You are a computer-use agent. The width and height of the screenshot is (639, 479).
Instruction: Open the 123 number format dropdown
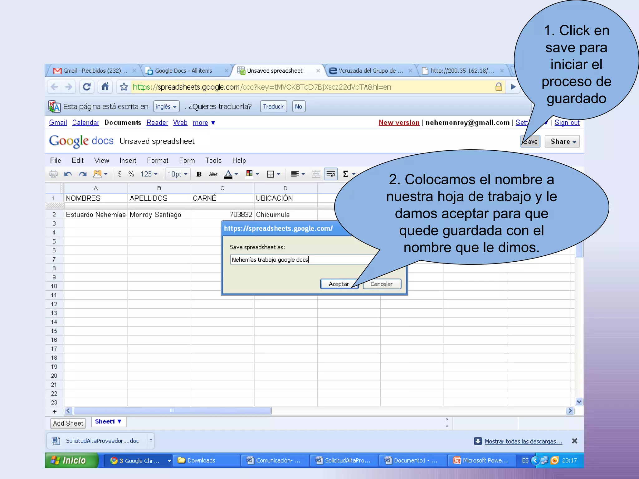pyautogui.click(x=149, y=174)
